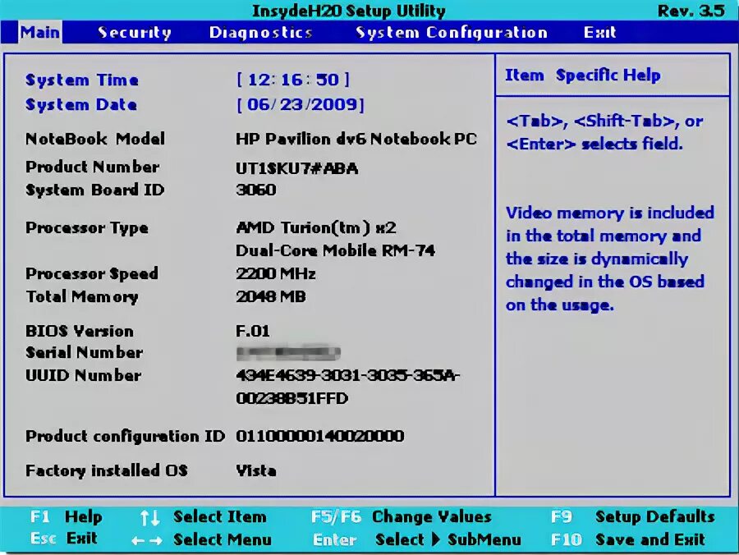739x555 pixels.
Task: Select product number UT1SKU7#ABA
Action: [x=297, y=168]
